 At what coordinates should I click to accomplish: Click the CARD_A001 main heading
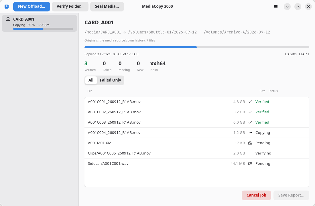99,23
